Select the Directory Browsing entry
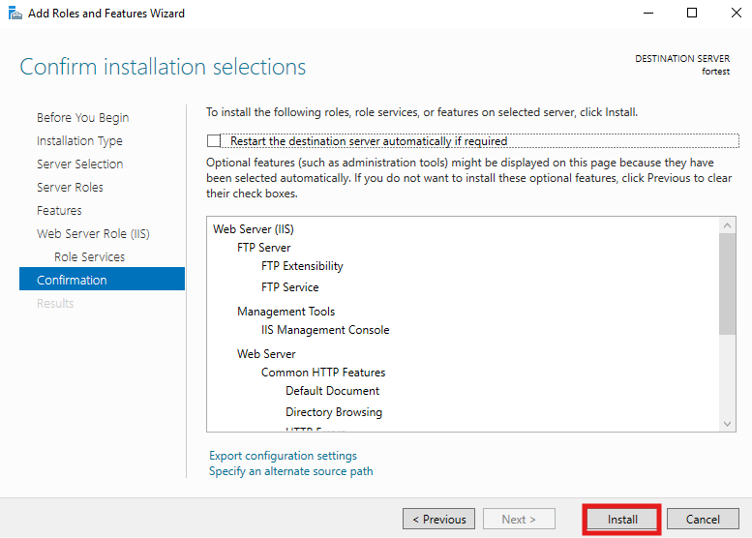 (x=334, y=412)
